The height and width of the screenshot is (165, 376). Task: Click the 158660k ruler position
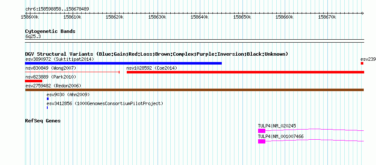click(285, 17)
